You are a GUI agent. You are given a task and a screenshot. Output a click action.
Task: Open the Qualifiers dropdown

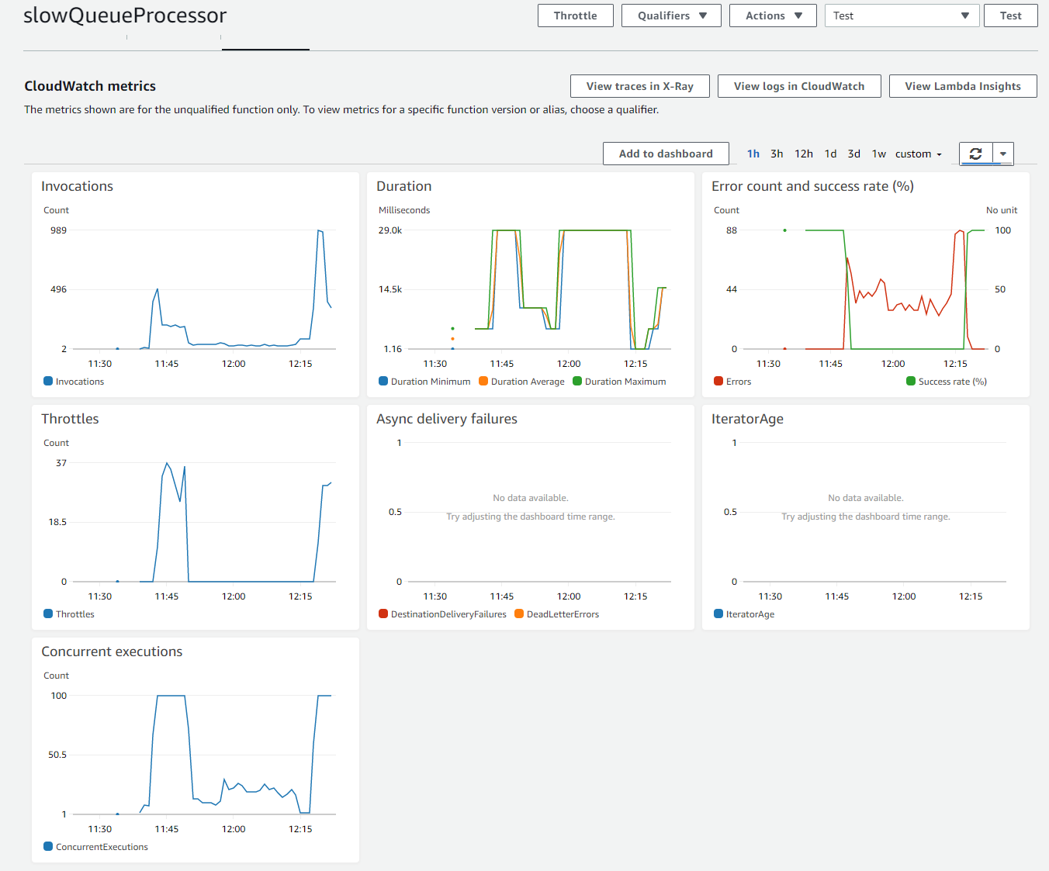click(x=671, y=15)
